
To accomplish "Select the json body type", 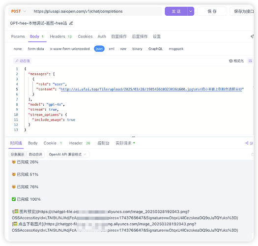I will tap(99, 49).
